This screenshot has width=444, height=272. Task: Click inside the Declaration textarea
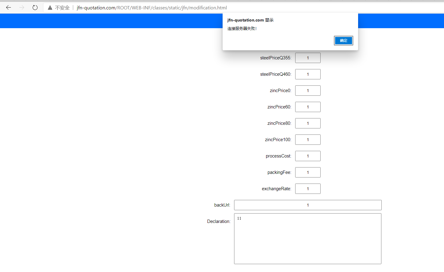click(308, 239)
